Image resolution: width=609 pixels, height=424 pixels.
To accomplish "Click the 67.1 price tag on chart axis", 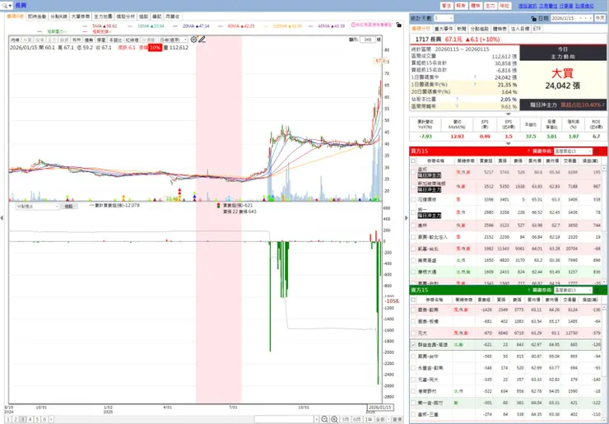I will [380, 61].
